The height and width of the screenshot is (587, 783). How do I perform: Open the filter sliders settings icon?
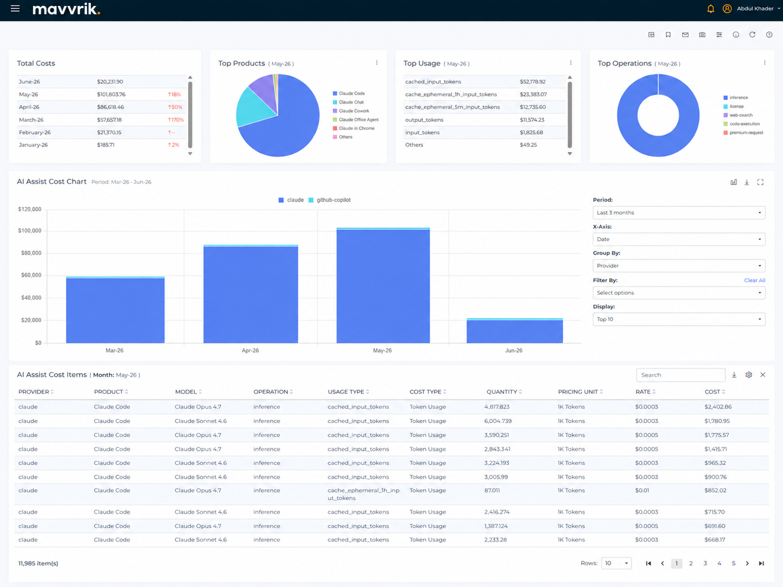(x=719, y=35)
